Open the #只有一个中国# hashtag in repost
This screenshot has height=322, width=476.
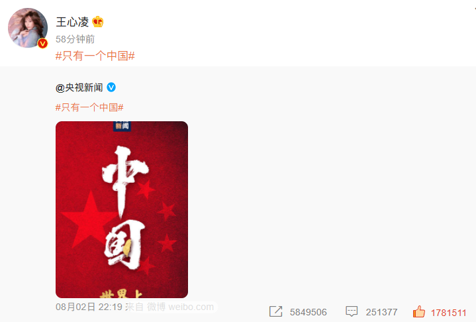[89, 107]
